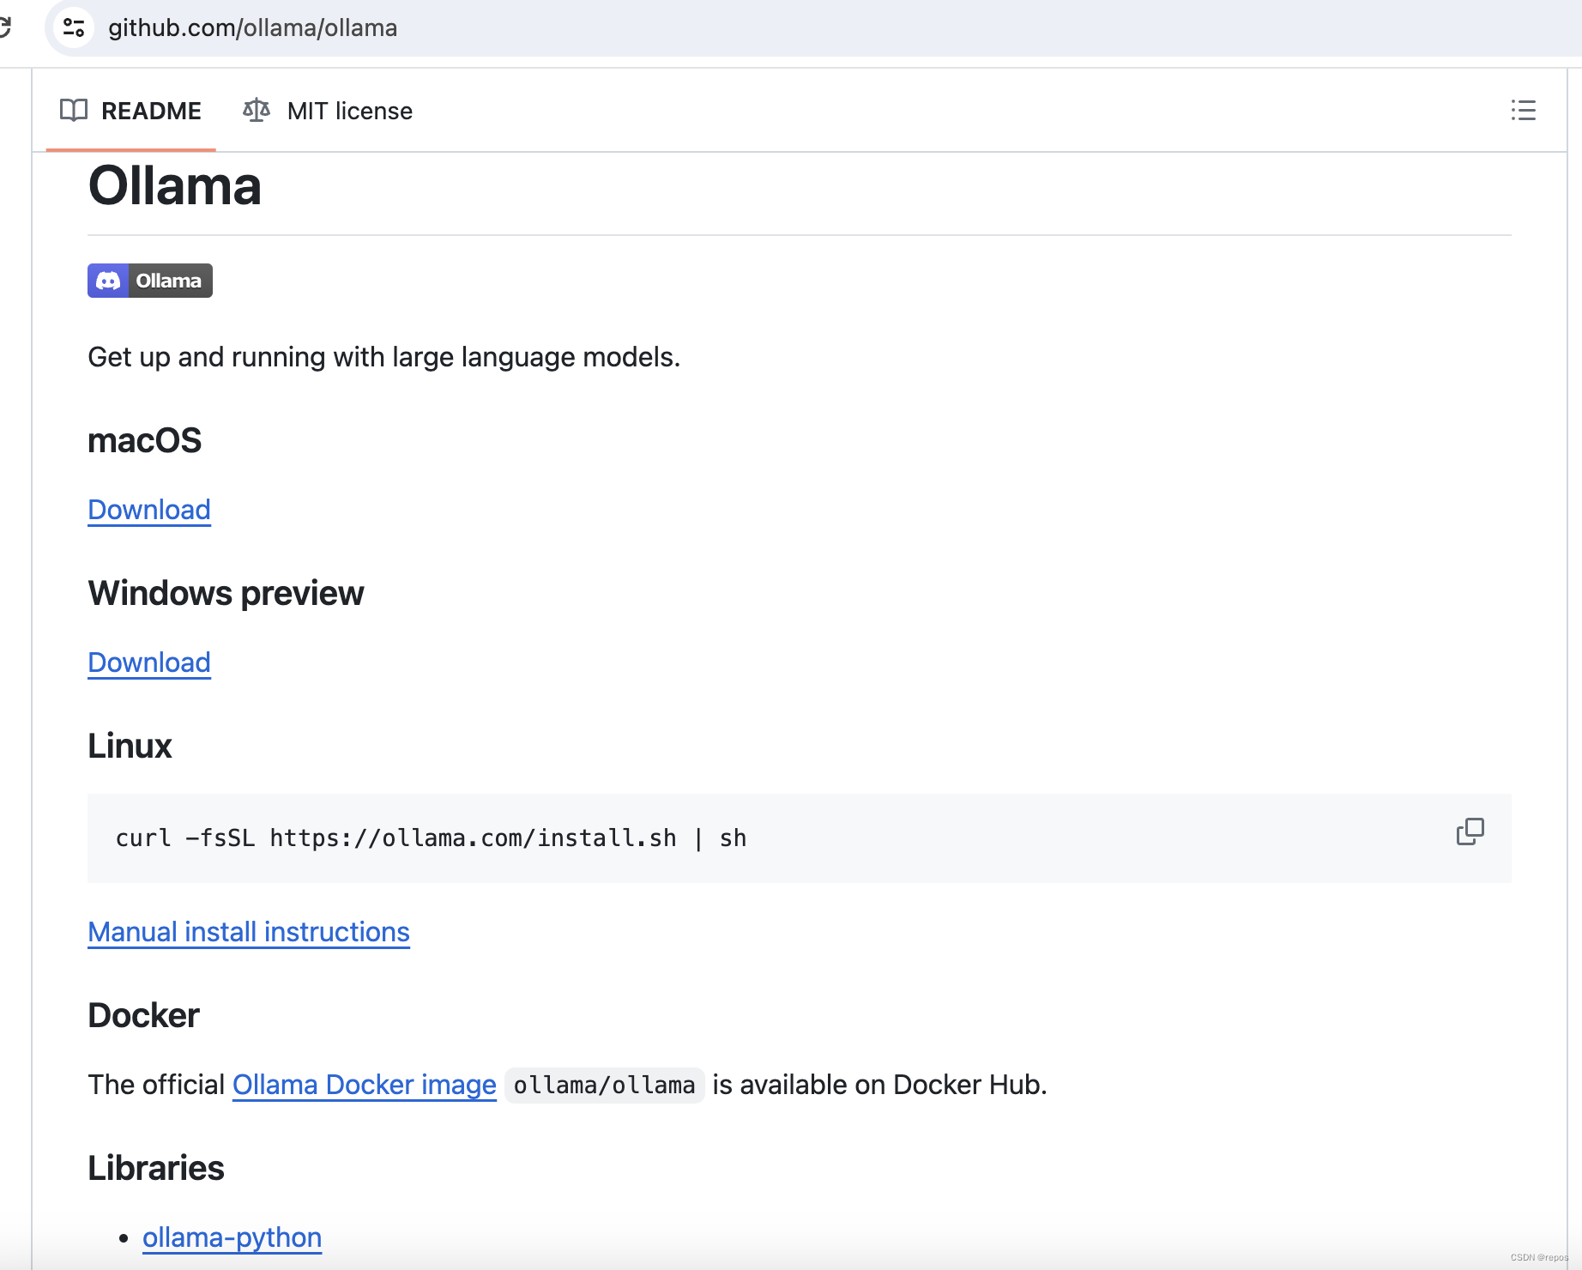Click the curl install.sh command text
Screen dimensions: 1582x1270
pos(431,838)
